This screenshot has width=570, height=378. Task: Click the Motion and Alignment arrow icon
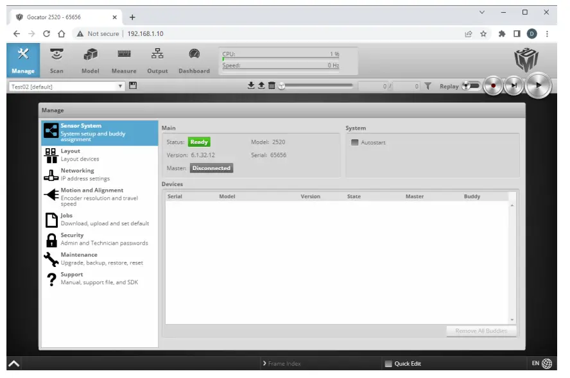51,195
